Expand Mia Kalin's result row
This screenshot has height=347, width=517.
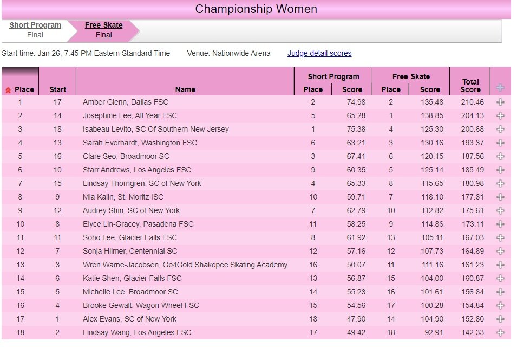(x=500, y=197)
